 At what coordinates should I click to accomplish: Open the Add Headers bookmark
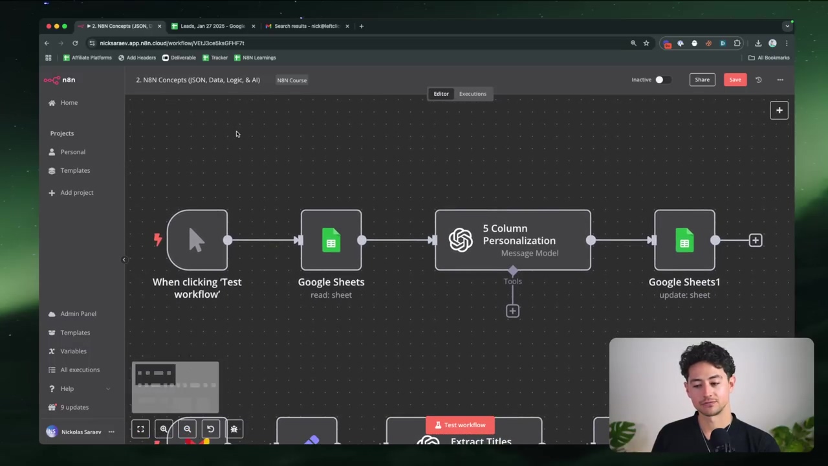click(136, 58)
